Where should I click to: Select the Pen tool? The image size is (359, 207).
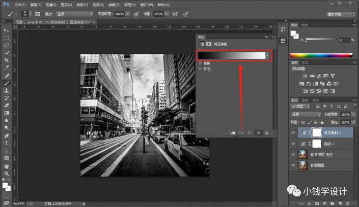(x=7, y=136)
